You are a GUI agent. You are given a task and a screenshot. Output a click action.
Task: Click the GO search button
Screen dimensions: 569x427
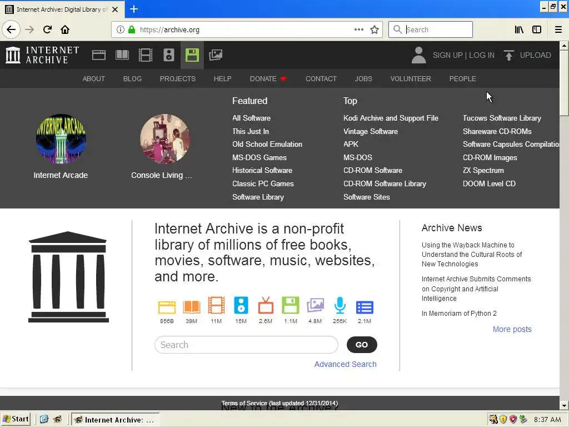point(362,345)
